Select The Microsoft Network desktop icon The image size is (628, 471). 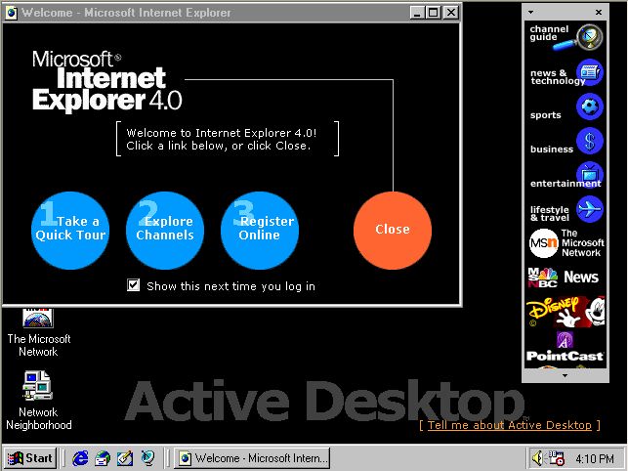pos(38,332)
